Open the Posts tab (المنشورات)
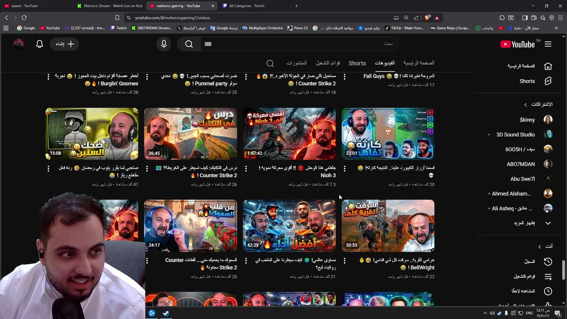Screen dimensions: 567x319 click(x=296, y=63)
